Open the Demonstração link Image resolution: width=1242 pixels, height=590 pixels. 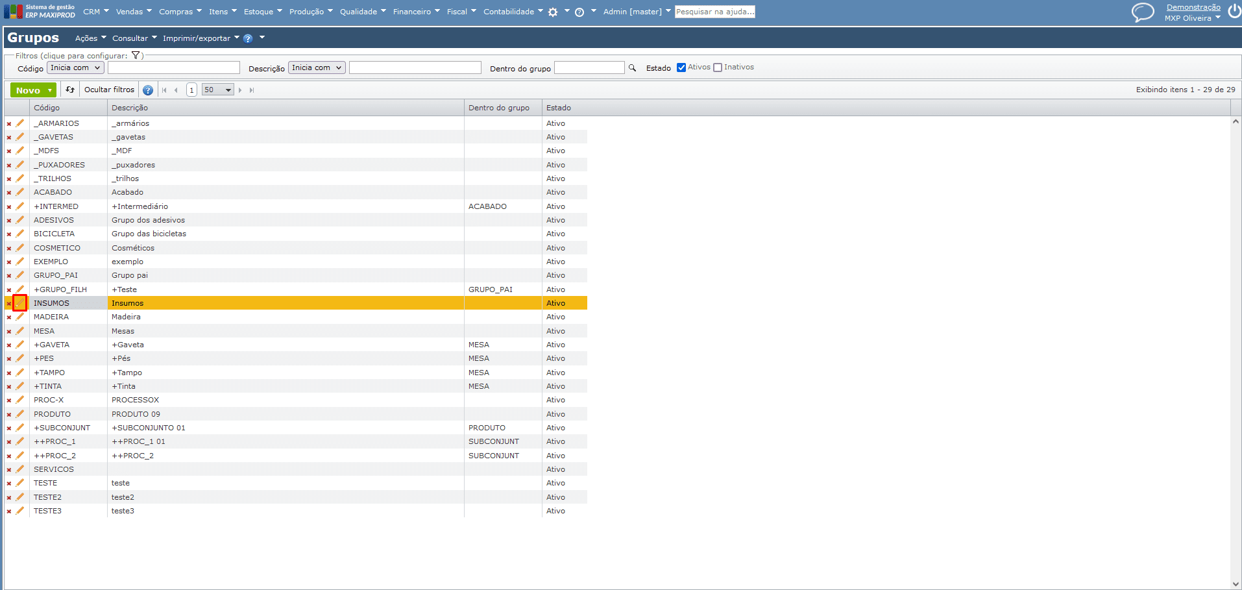[1193, 7]
